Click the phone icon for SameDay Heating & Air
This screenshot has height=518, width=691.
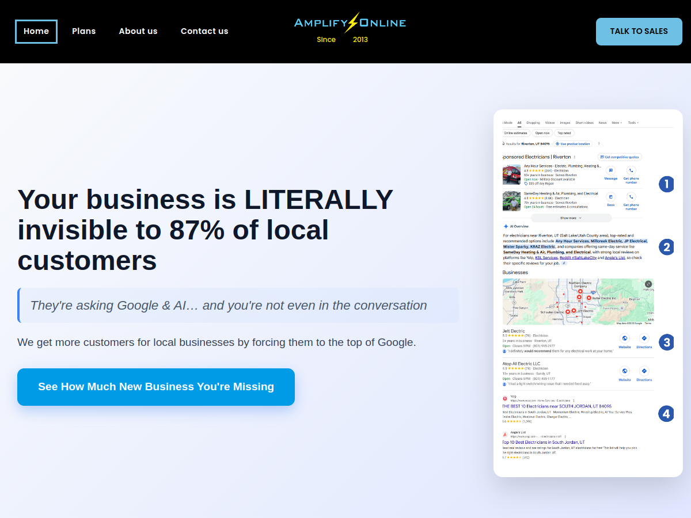[x=631, y=197]
